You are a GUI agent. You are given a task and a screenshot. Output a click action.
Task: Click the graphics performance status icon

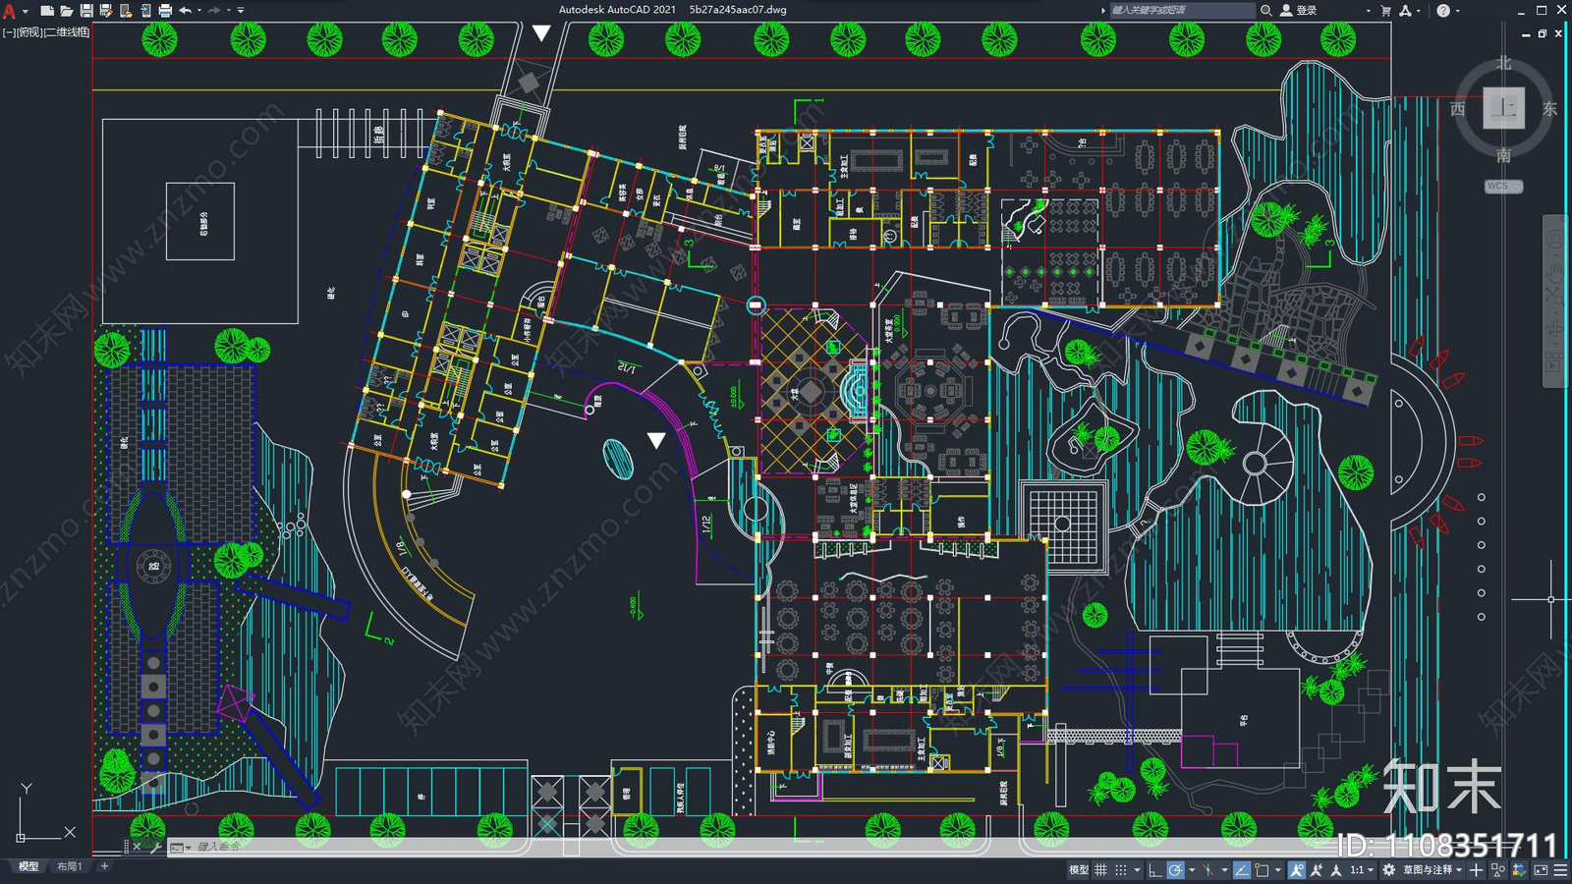[x=1519, y=870]
